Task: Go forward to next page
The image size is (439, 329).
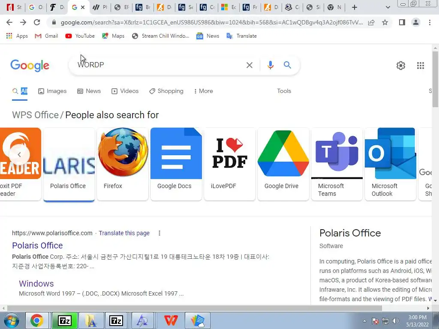Action: 23,22
